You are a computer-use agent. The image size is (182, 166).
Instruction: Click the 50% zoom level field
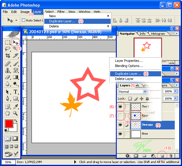click(8, 162)
